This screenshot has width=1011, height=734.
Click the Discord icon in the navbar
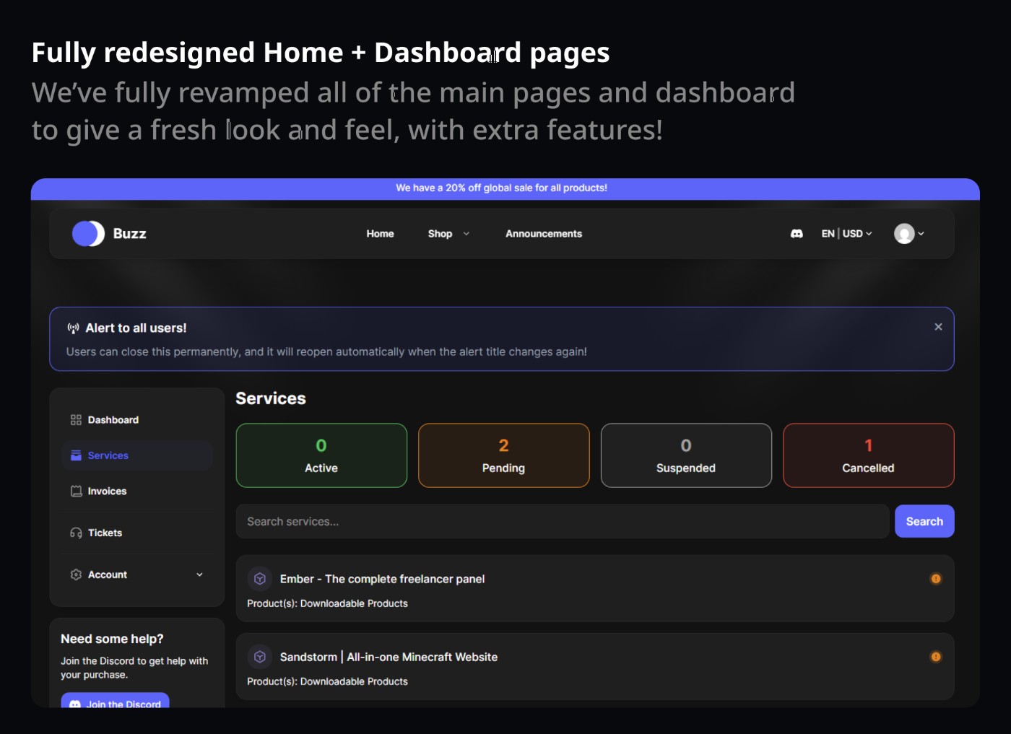797,234
